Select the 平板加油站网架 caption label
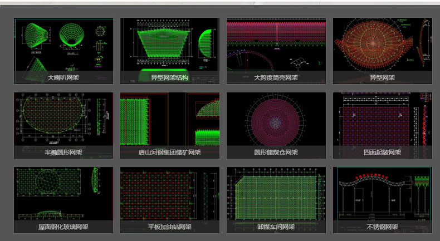The height and width of the screenshot is (241, 440). pyautogui.click(x=169, y=227)
